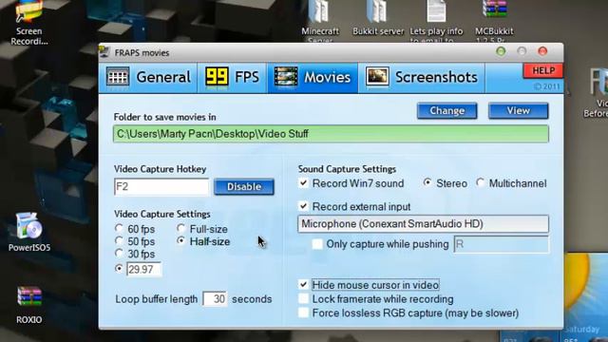This screenshot has width=608, height=342.
Task: Select the custom 29.97 fps radio button
Action: [120, 268]
